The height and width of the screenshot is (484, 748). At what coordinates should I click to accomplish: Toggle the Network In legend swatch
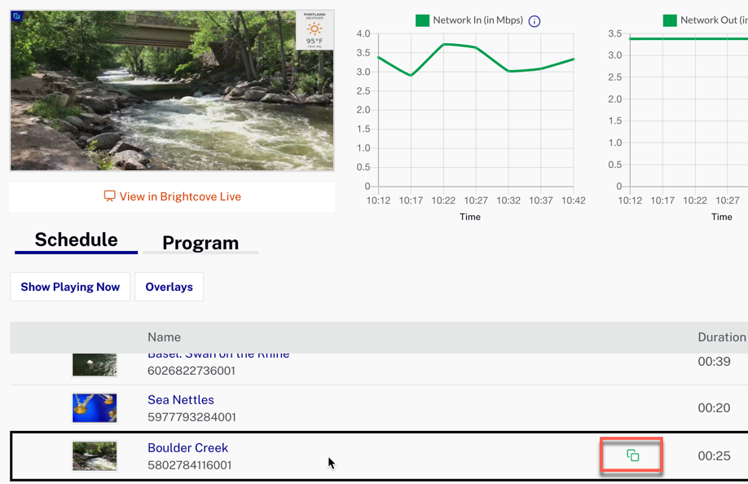click(422, 20)
